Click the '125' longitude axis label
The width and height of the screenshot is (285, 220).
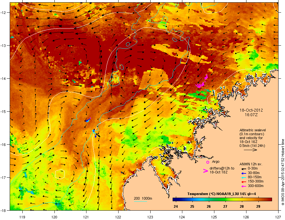coord(214,217)
